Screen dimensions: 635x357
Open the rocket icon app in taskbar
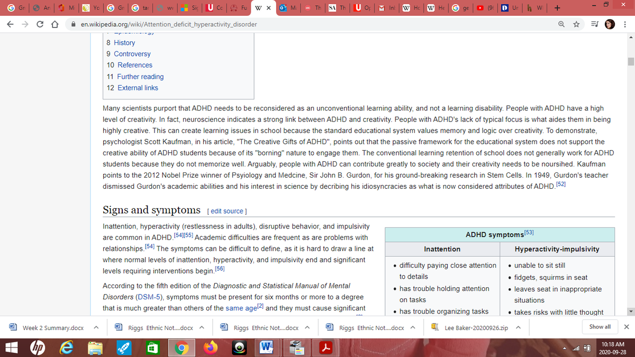click(124, 347)
